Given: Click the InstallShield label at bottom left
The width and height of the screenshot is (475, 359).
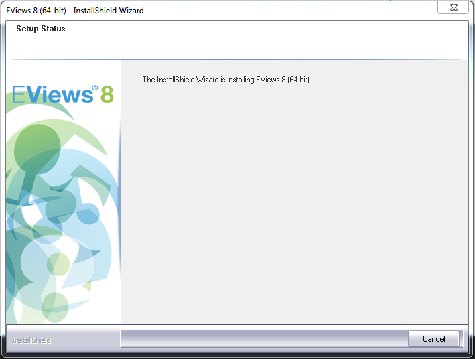Looking at the screenshot, I should click(31, 340).
